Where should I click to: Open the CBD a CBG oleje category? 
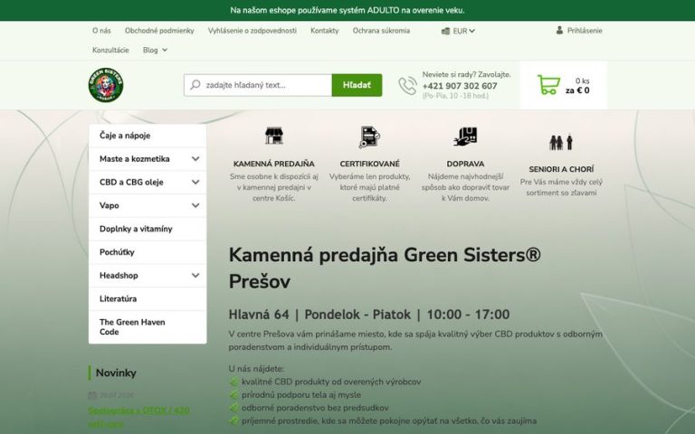point(131,182)
